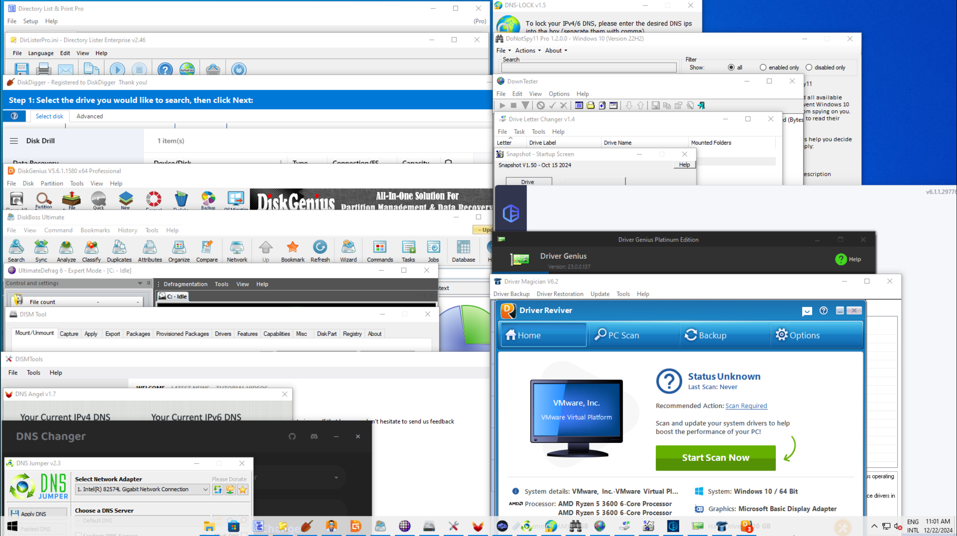
Task: Click the Drive Label column header
Action: (x=563, y=143)
